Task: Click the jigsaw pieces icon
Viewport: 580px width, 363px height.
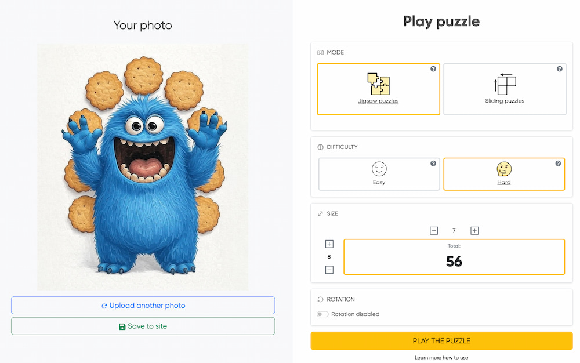Action: click(x=378, y=84)
